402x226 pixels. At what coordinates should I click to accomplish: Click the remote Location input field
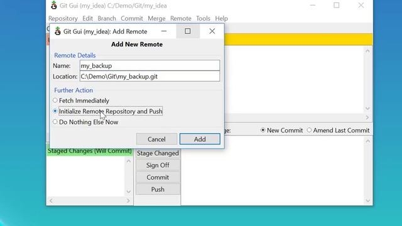coord(149,77)
